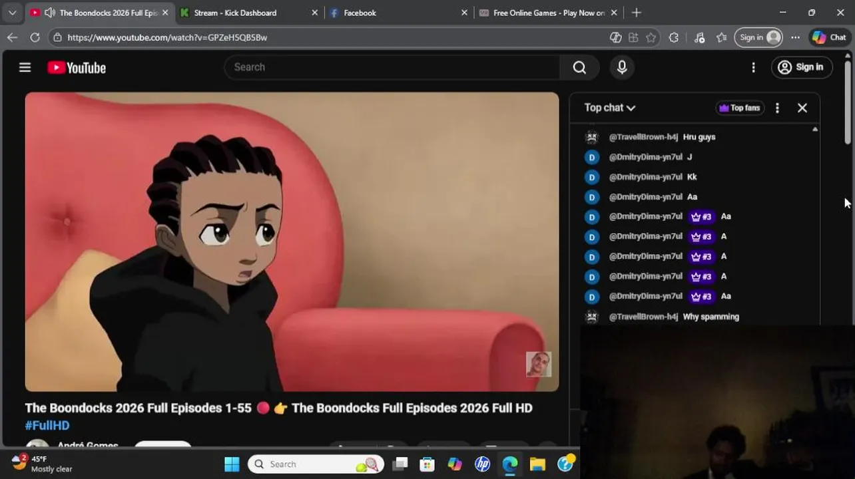The height and width of the screenshot is (479, 855).
Task: Click the page vertical scrollbar thumb
Action: [848, 101]
